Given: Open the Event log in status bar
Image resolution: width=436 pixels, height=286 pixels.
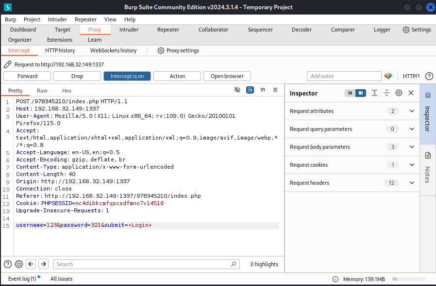Looking at the screenshot, I should (22, 279).
